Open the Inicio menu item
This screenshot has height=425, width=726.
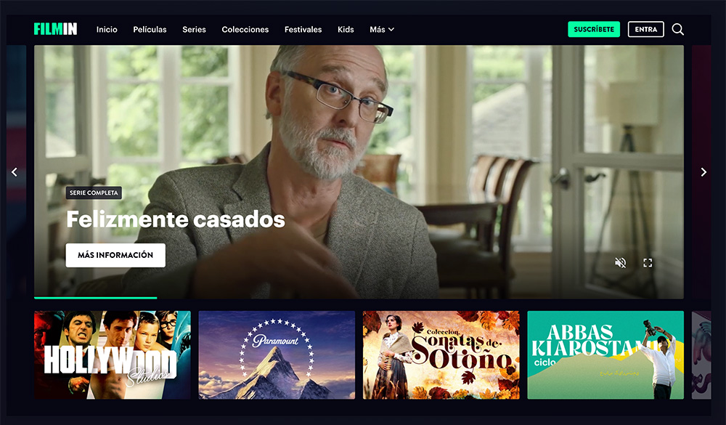point(107,29)
